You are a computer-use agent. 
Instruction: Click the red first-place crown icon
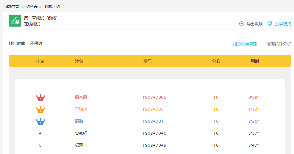(x=40, y=97)
